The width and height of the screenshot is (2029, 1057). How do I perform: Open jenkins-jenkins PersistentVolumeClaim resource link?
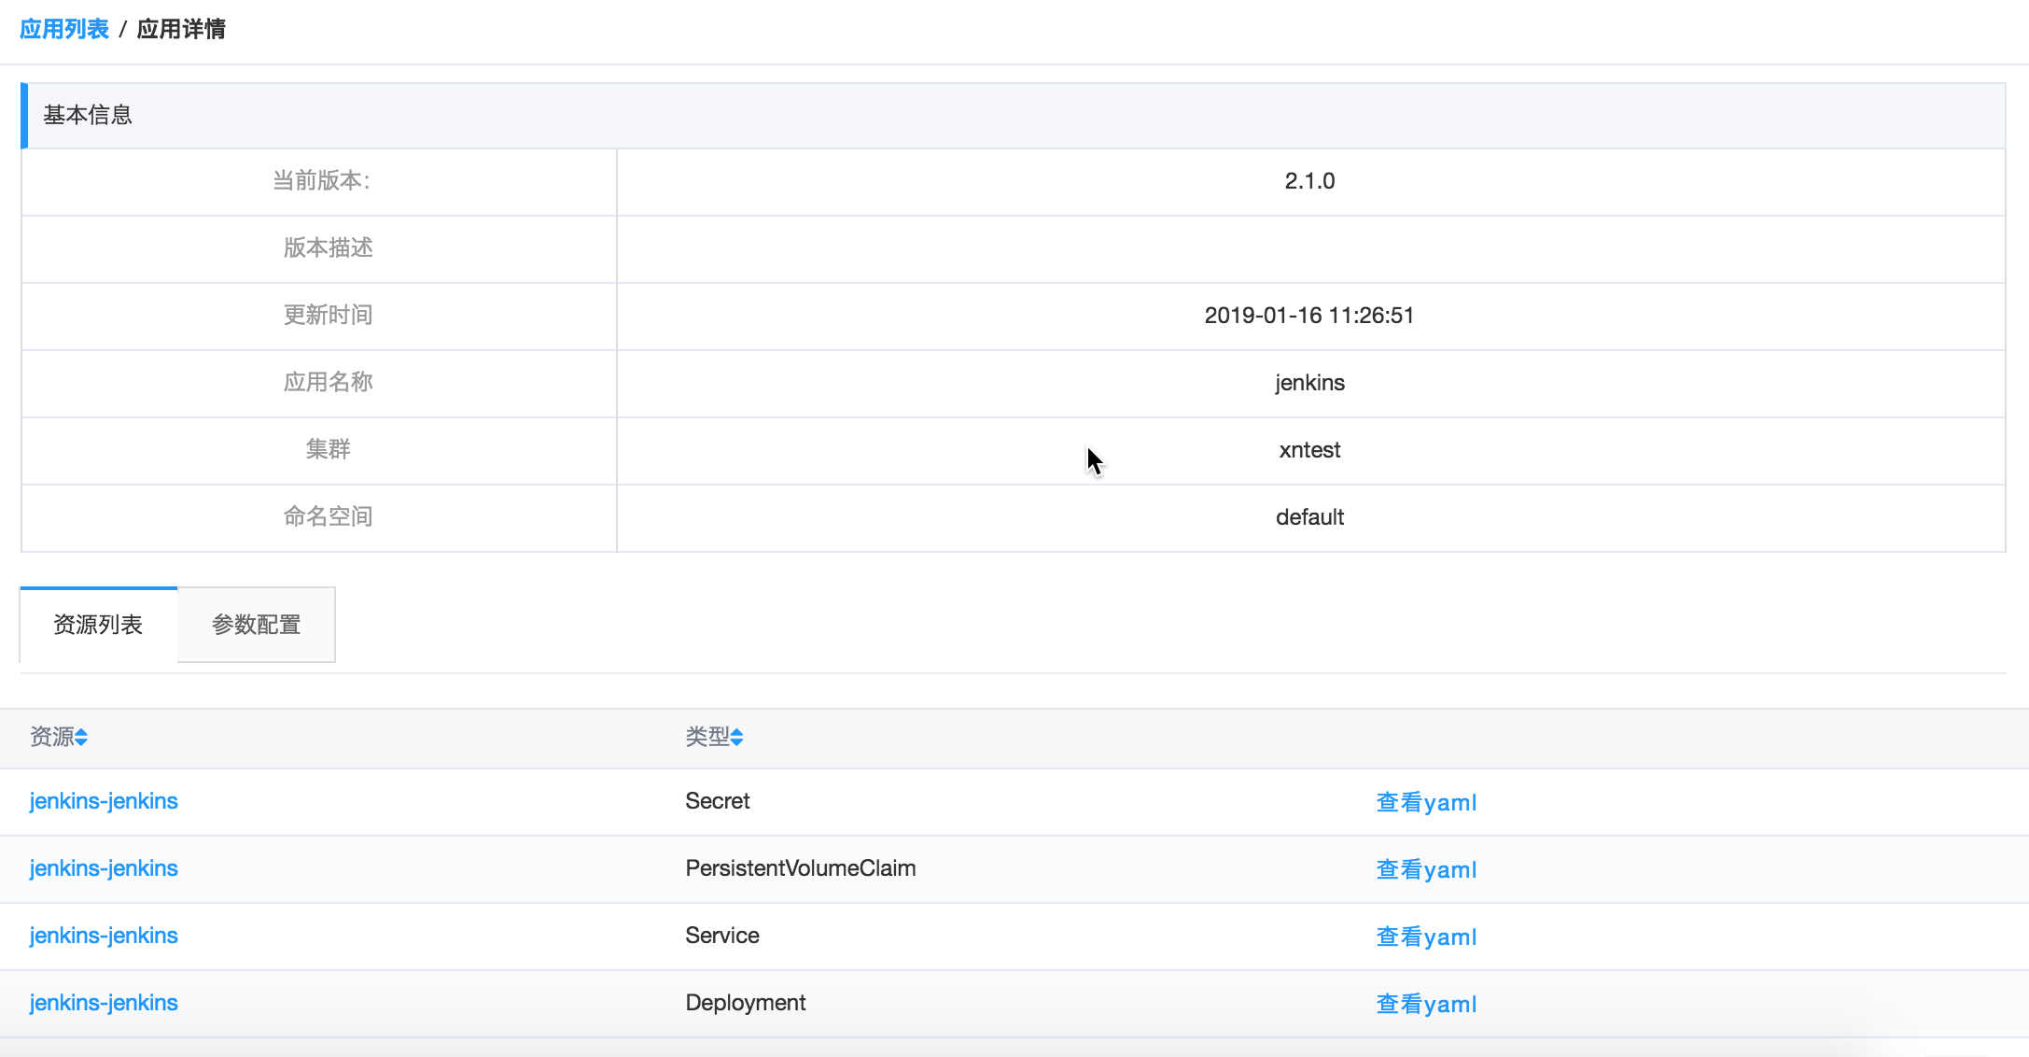pos(104,868)
